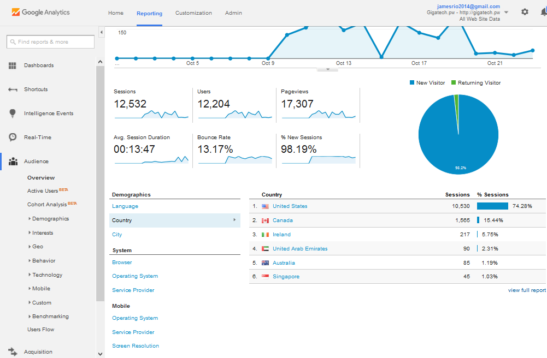Click the United States flag icon
This screenshot has height=358, width=547.
pyautogui.click(x=265, y=206)
